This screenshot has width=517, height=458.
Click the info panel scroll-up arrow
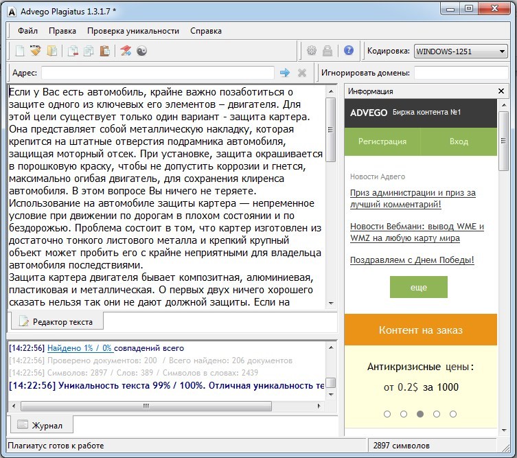[x=503, y=105]
